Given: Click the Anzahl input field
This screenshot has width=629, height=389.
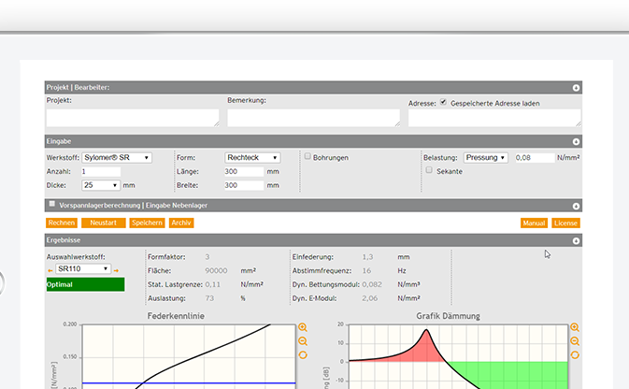Looking at the screenshot, I should [101, 172].
